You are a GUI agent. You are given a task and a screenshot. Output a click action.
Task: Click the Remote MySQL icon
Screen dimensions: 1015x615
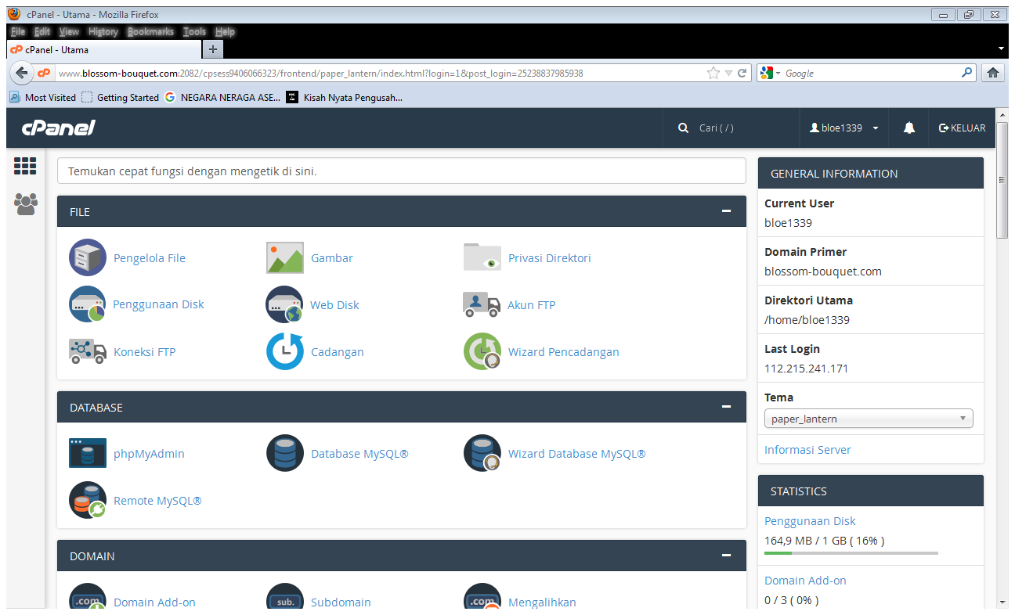pos(88,500)
